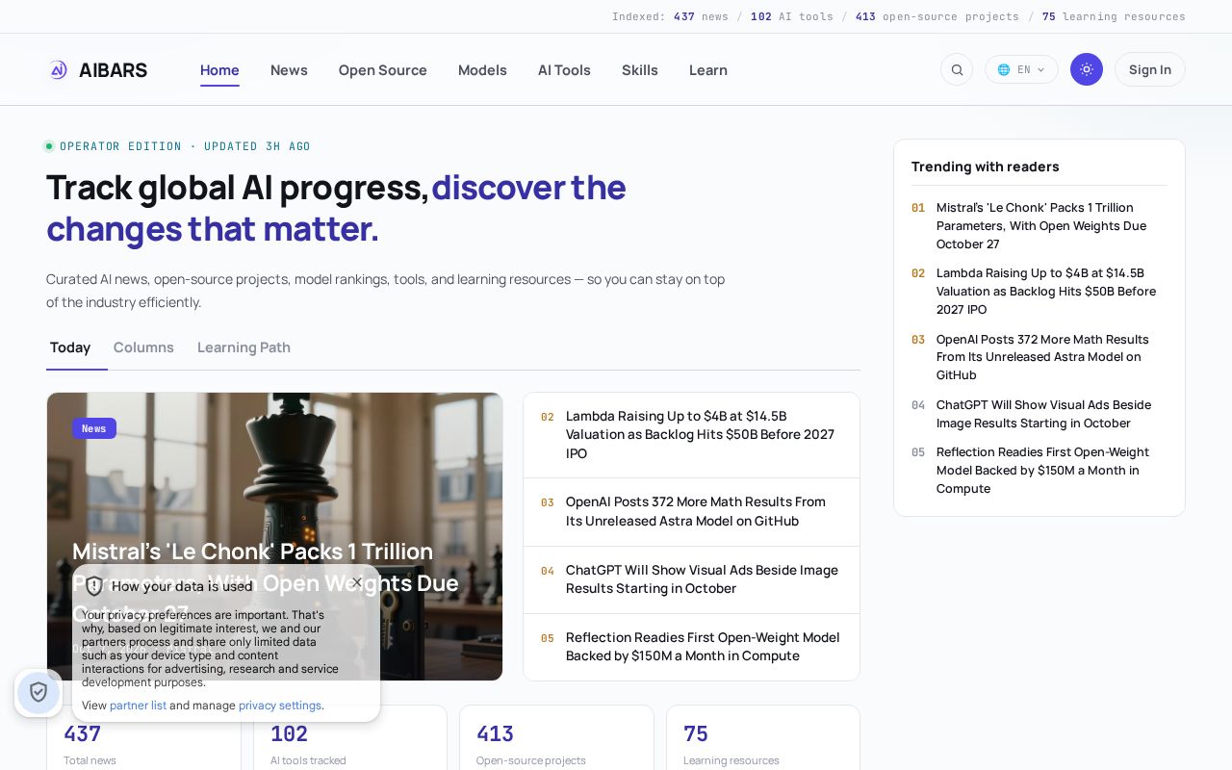Switch to the Learning Path tab
1232x770 pixels.
pyautogui.click(x=244, y=347)
